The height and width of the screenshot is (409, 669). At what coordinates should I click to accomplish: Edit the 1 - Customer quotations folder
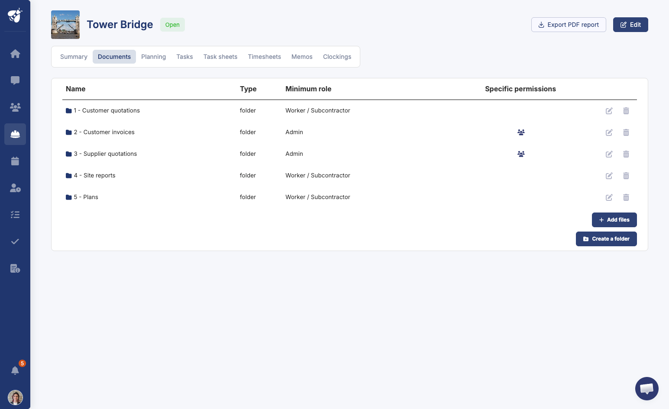(x=609, y=111)
